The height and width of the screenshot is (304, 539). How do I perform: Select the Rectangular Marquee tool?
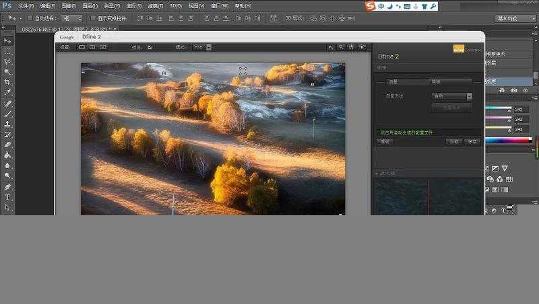[7, 51]
